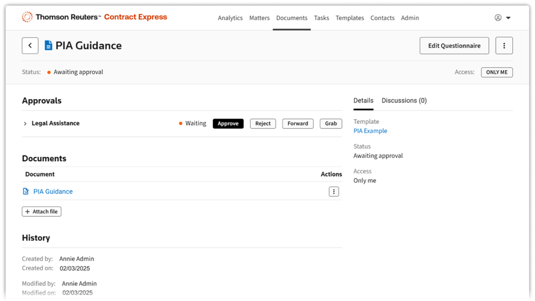Expand the Legal Assistance approval row

pos(25,123)
